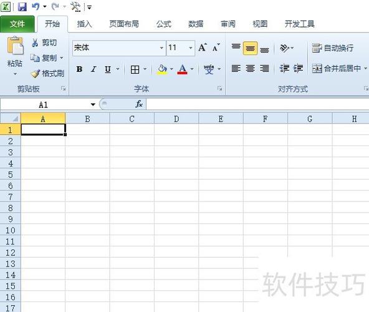369x312 pixels.
Task: Switch to the 开发工具 Developer tab
Action: (299, 24)
